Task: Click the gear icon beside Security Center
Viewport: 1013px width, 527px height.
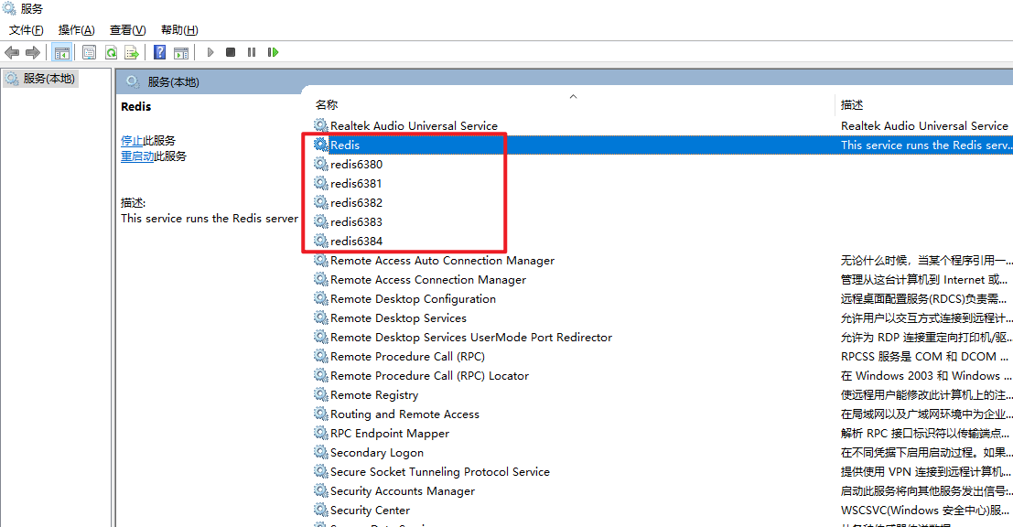Action: (x=321, y=510)
